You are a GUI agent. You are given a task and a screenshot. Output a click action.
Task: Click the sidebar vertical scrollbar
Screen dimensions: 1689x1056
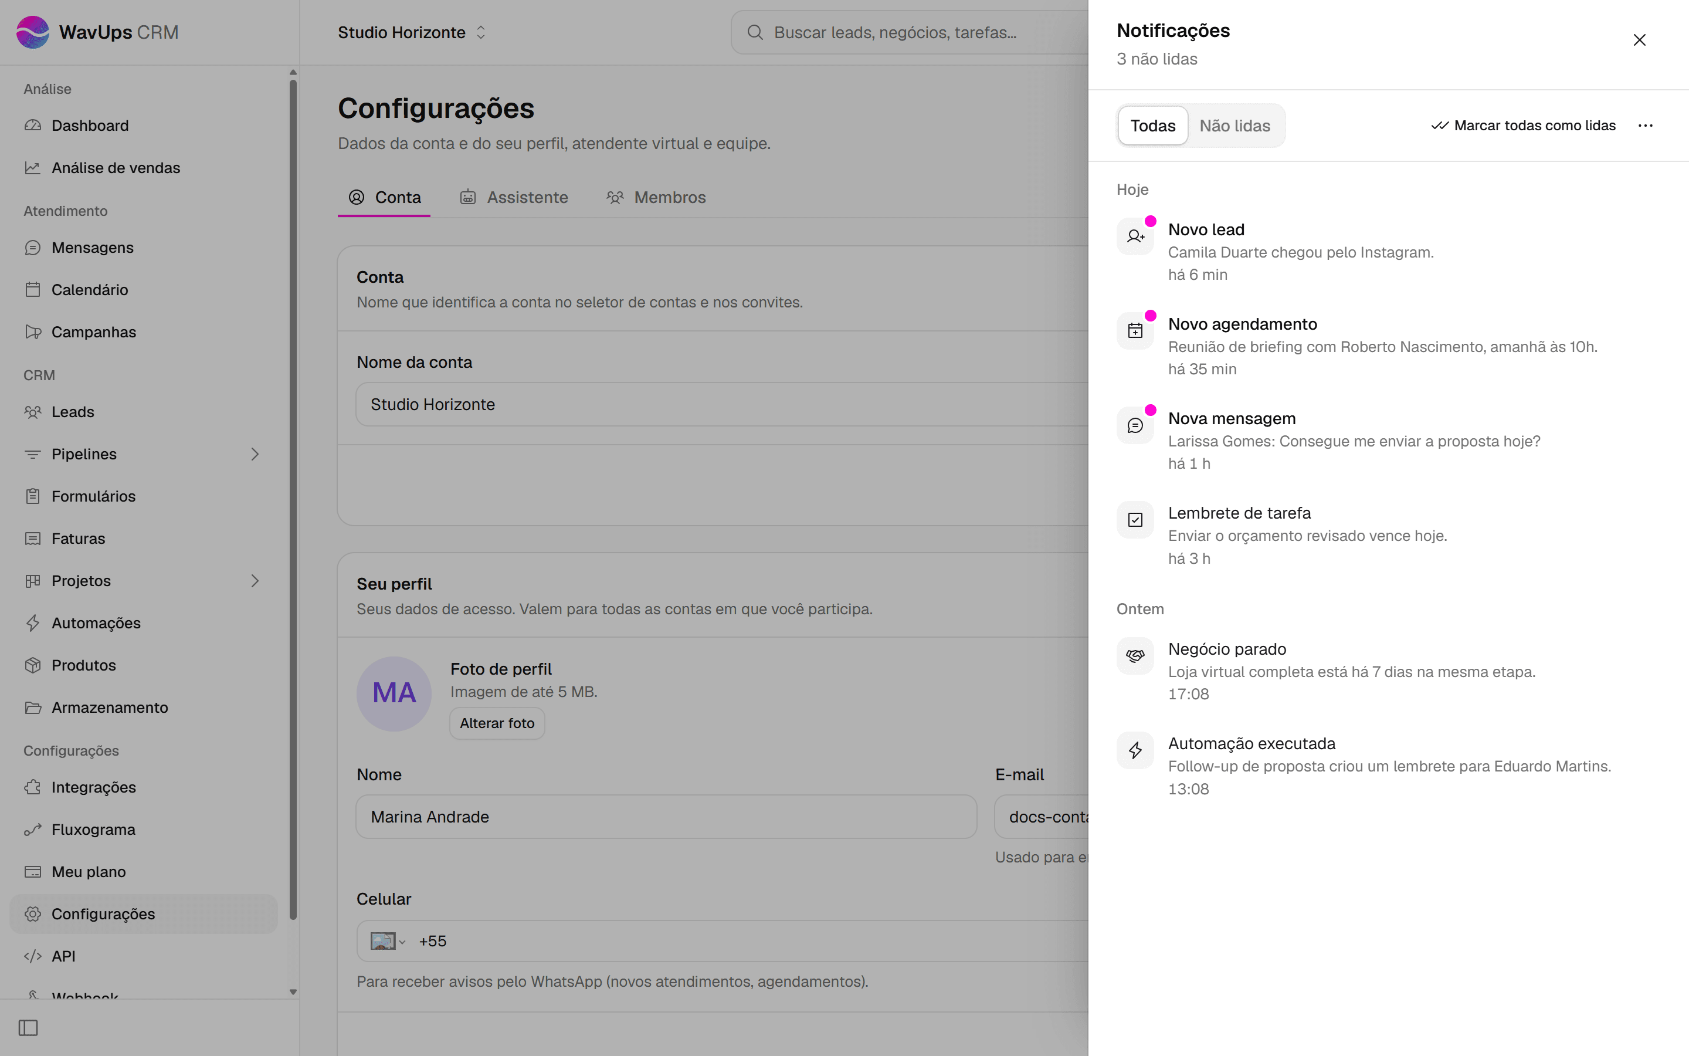293,500
